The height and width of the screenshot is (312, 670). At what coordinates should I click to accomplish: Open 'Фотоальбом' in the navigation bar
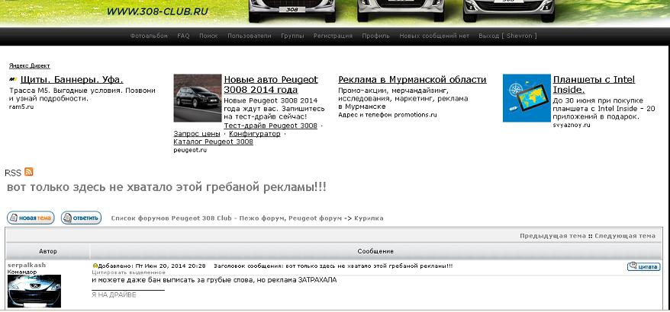click(149, 36)
